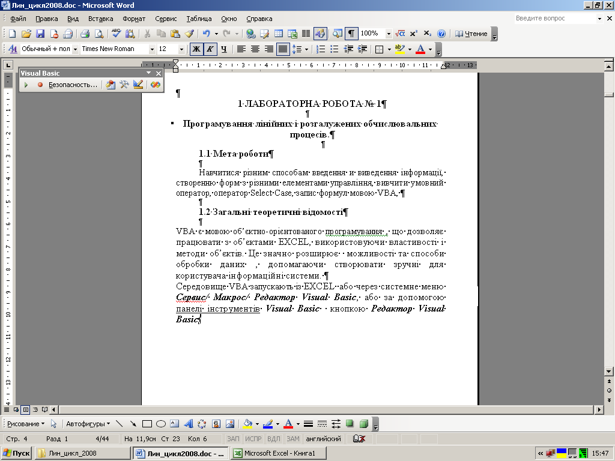The width and height of the screenshot is (615, 461).
Task: Copy the selection to the clipboard
Action: (161, 34)
